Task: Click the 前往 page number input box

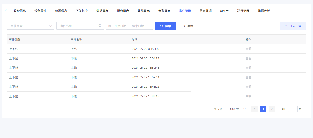Action: (293, 109)
